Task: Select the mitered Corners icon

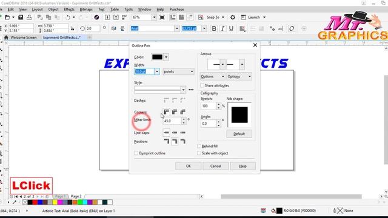Action: click(166, 112)
